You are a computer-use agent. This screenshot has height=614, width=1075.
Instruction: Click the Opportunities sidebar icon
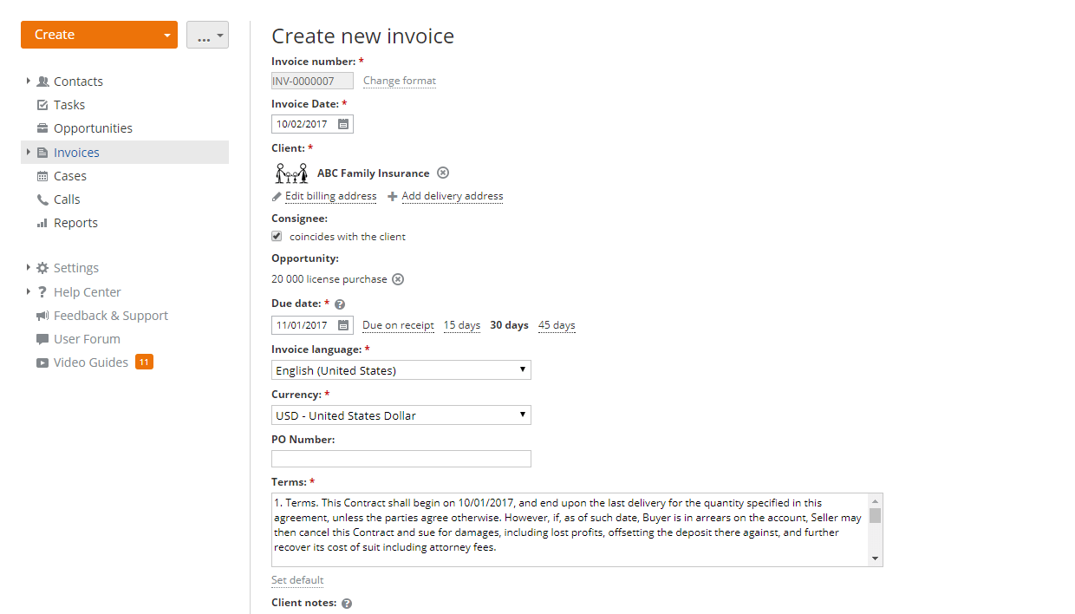(x=41, y=127)
